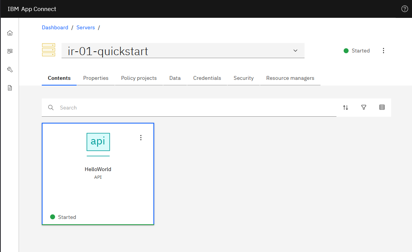Expand the ir-01-quickstart server dropdown chevron
The image size is (412, 252).
coord(295,51)
